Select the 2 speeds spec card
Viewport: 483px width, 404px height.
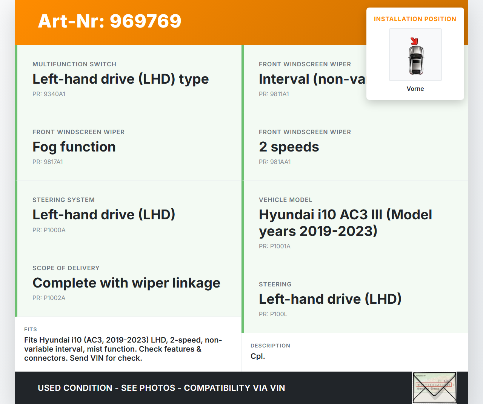(355, 147)
